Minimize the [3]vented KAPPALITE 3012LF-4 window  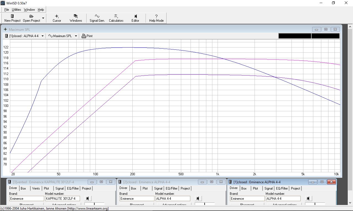(x=92, y=182)
